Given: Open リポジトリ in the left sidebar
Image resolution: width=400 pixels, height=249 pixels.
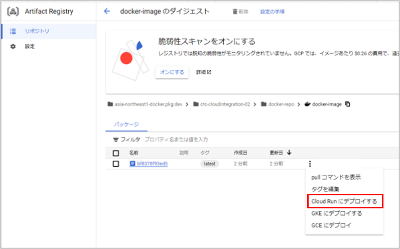Looking at the screenshot, I should click(49, 31).
